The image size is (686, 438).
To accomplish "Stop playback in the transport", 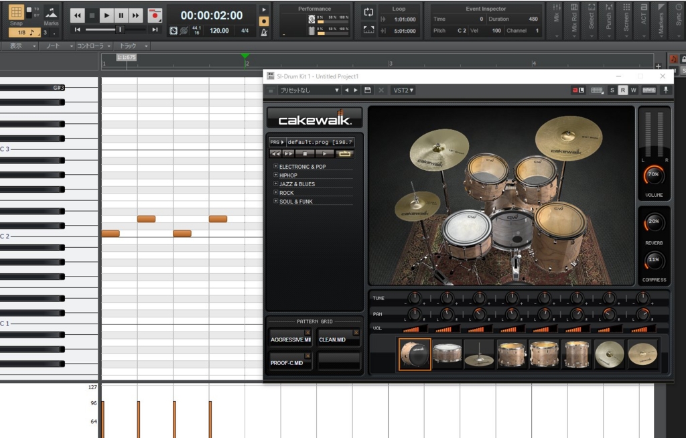I will (x=92, y=16).
